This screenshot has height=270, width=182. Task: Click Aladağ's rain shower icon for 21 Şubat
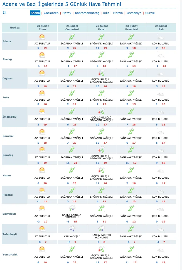click(x=72, y=55)
